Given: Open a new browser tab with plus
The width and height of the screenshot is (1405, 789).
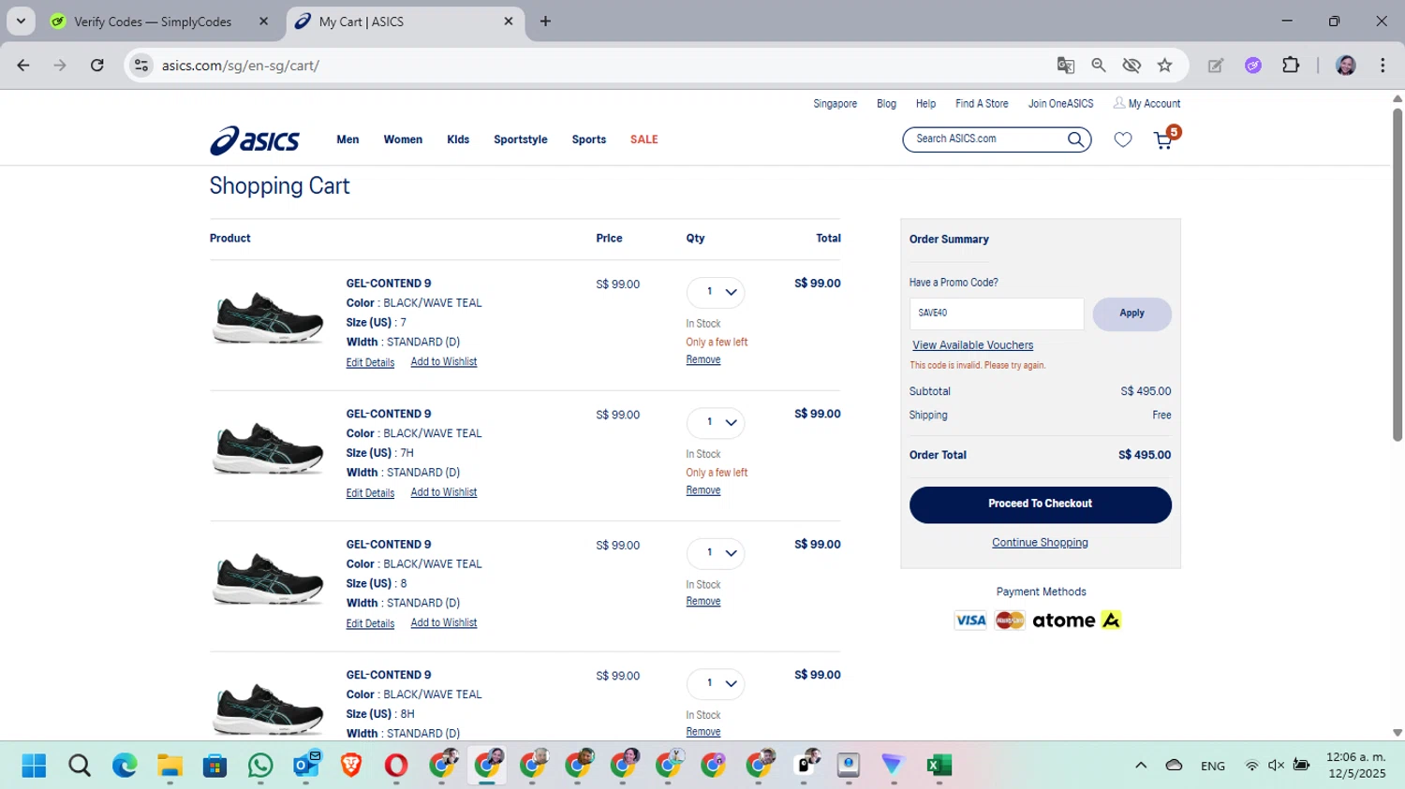Looking at the screenshot, I should (545, 22).
